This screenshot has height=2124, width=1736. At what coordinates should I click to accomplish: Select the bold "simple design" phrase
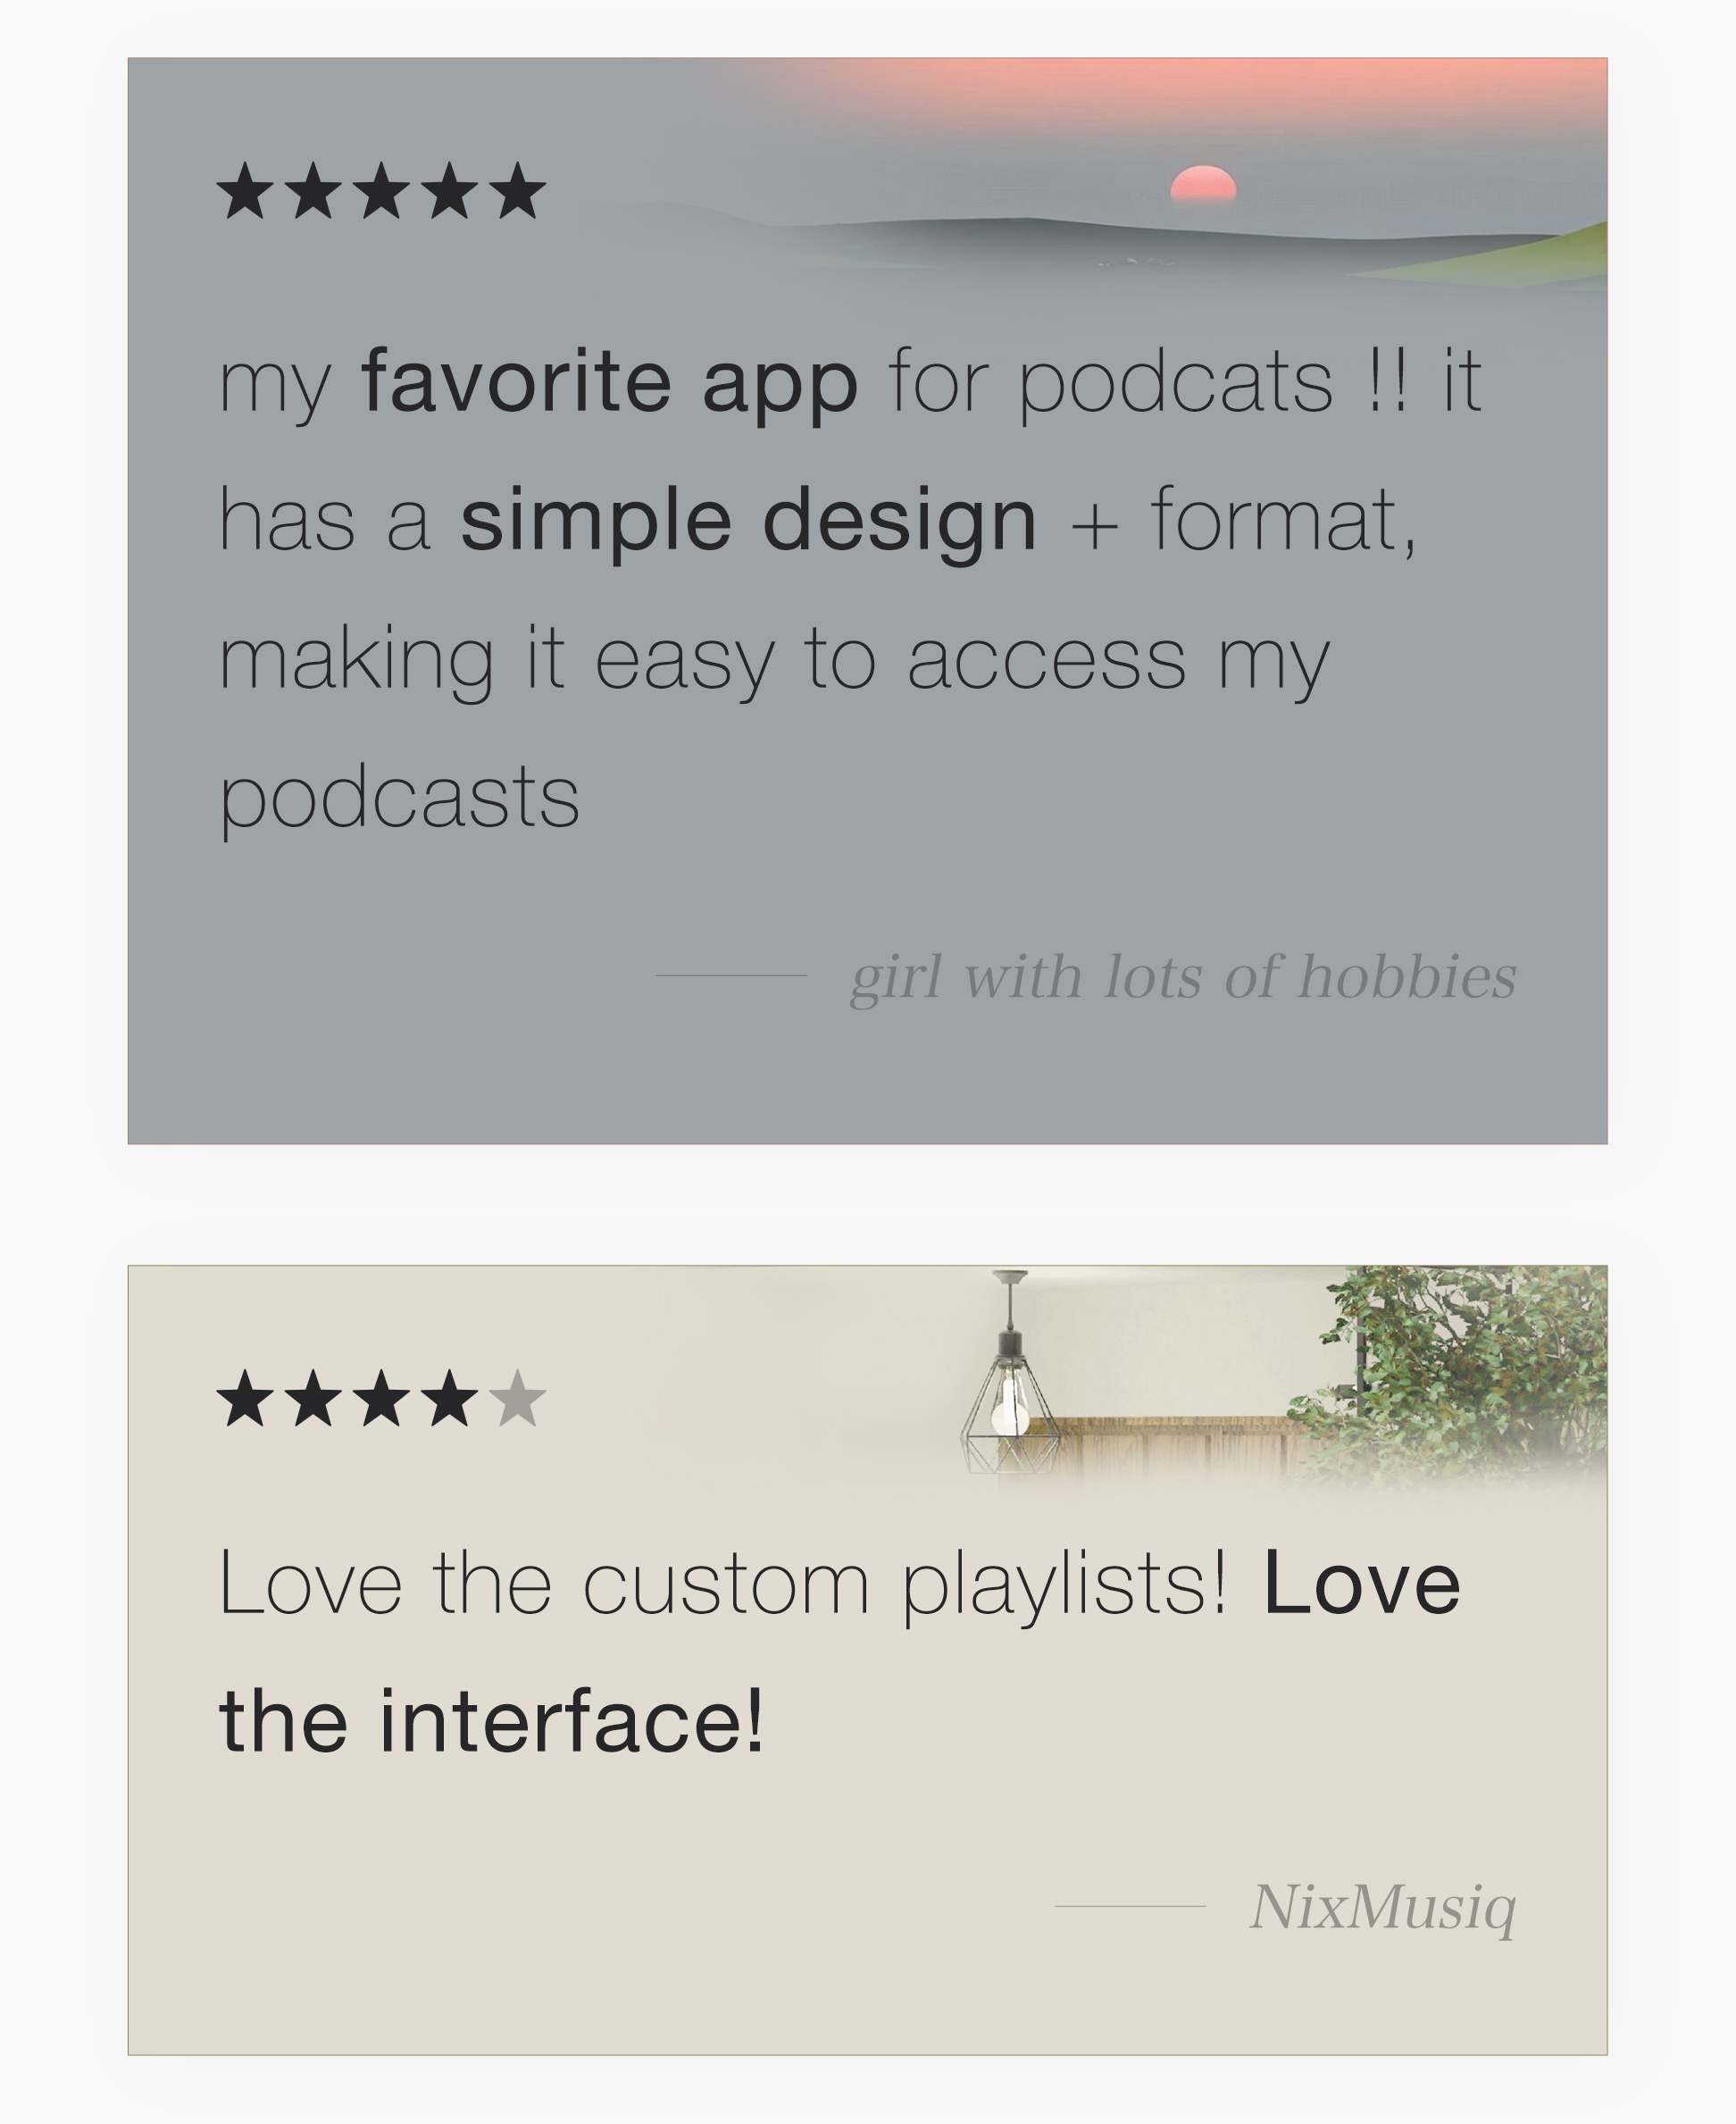748,521
